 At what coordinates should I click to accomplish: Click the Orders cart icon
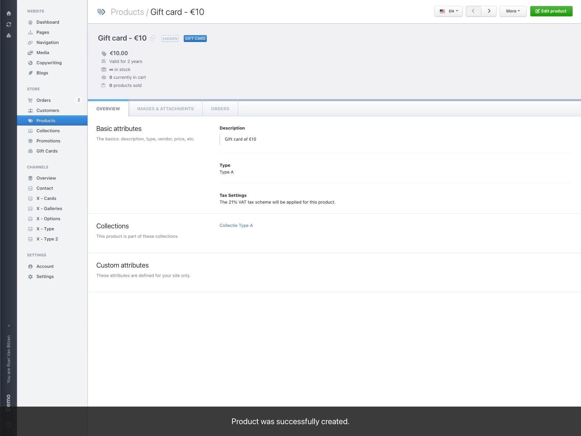point(30,100)
